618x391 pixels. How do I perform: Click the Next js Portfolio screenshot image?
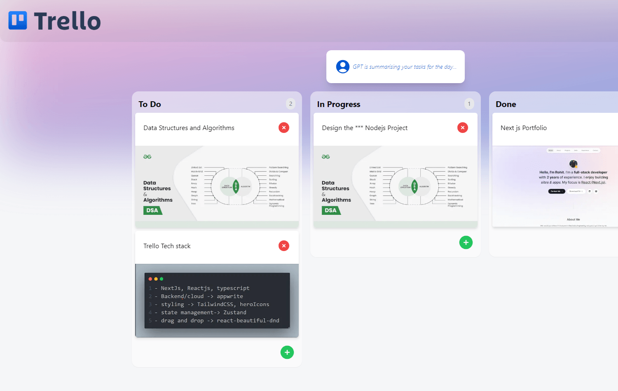click(555, 186)
